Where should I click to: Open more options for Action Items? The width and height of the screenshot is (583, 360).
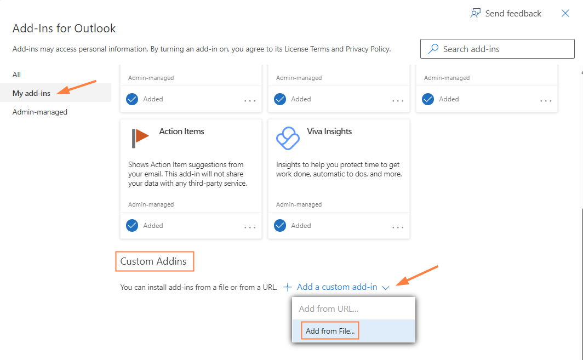click(x=250, y=227)
